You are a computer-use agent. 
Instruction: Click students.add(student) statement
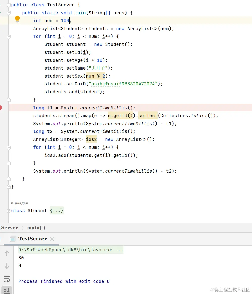pos(74,92)
